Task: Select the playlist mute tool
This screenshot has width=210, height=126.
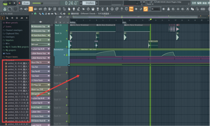Action: [x=49, y=14]
